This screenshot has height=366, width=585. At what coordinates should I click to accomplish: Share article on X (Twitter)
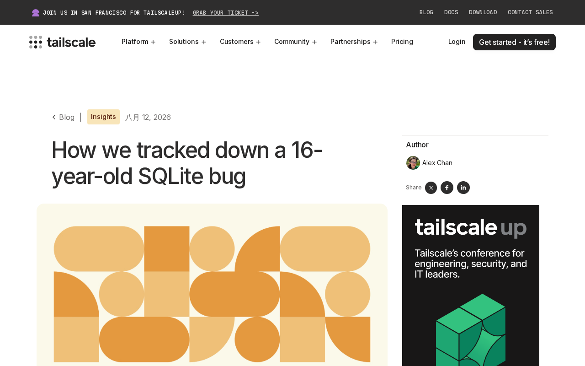pos(431,188)
